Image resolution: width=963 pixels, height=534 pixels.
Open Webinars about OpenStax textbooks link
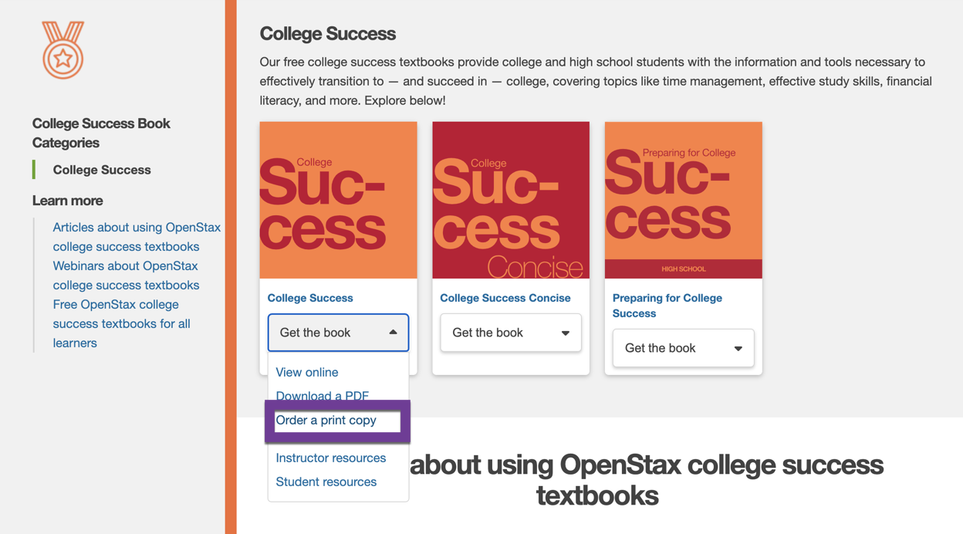point(126,275)
